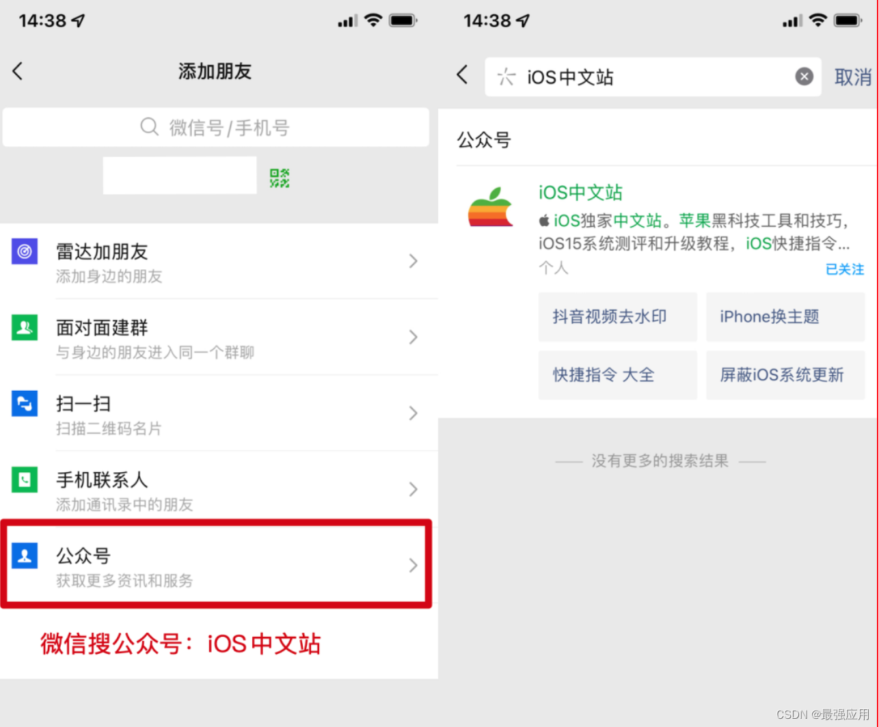Tap the back arrow on 添加朋友 screen
Screen dimensions: 879x727
[18, 71]
